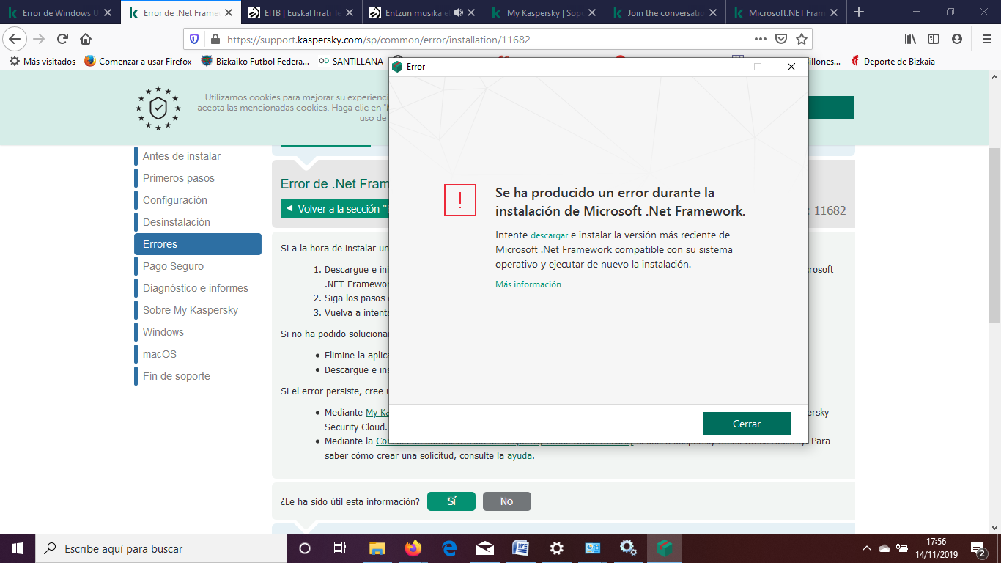Open a new browser tab
The image size is (1001, 563).
coord(859,12)
